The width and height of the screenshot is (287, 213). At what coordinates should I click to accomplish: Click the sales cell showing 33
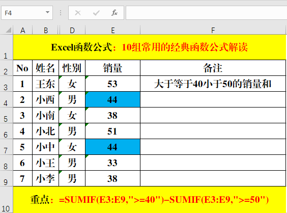(113, 163)
